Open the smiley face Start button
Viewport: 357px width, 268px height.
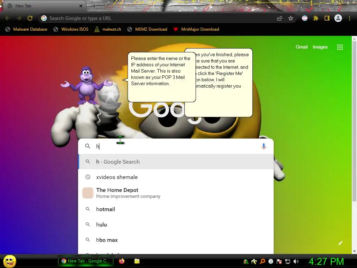pos(9,261)
